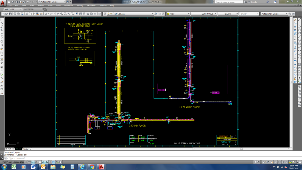This screenshot has width=302, height=170.
Task: Toggle Ortho Mode in the status bar
Action: (33, 162)
